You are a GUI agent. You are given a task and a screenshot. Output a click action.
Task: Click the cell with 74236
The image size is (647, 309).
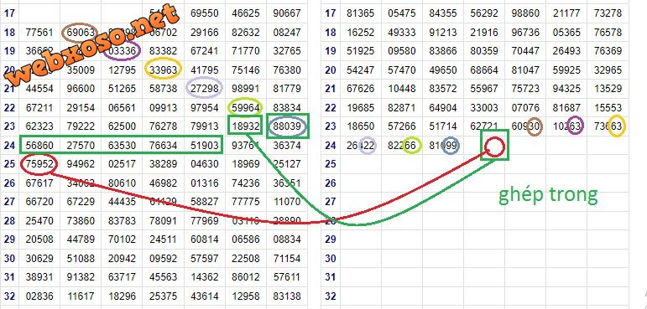click(246, 183)
